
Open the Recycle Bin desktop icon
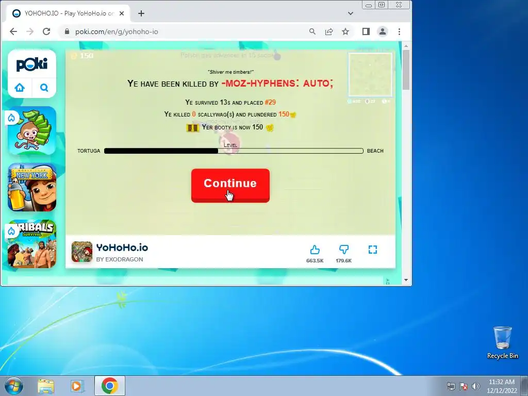click(x=503, y=342)
